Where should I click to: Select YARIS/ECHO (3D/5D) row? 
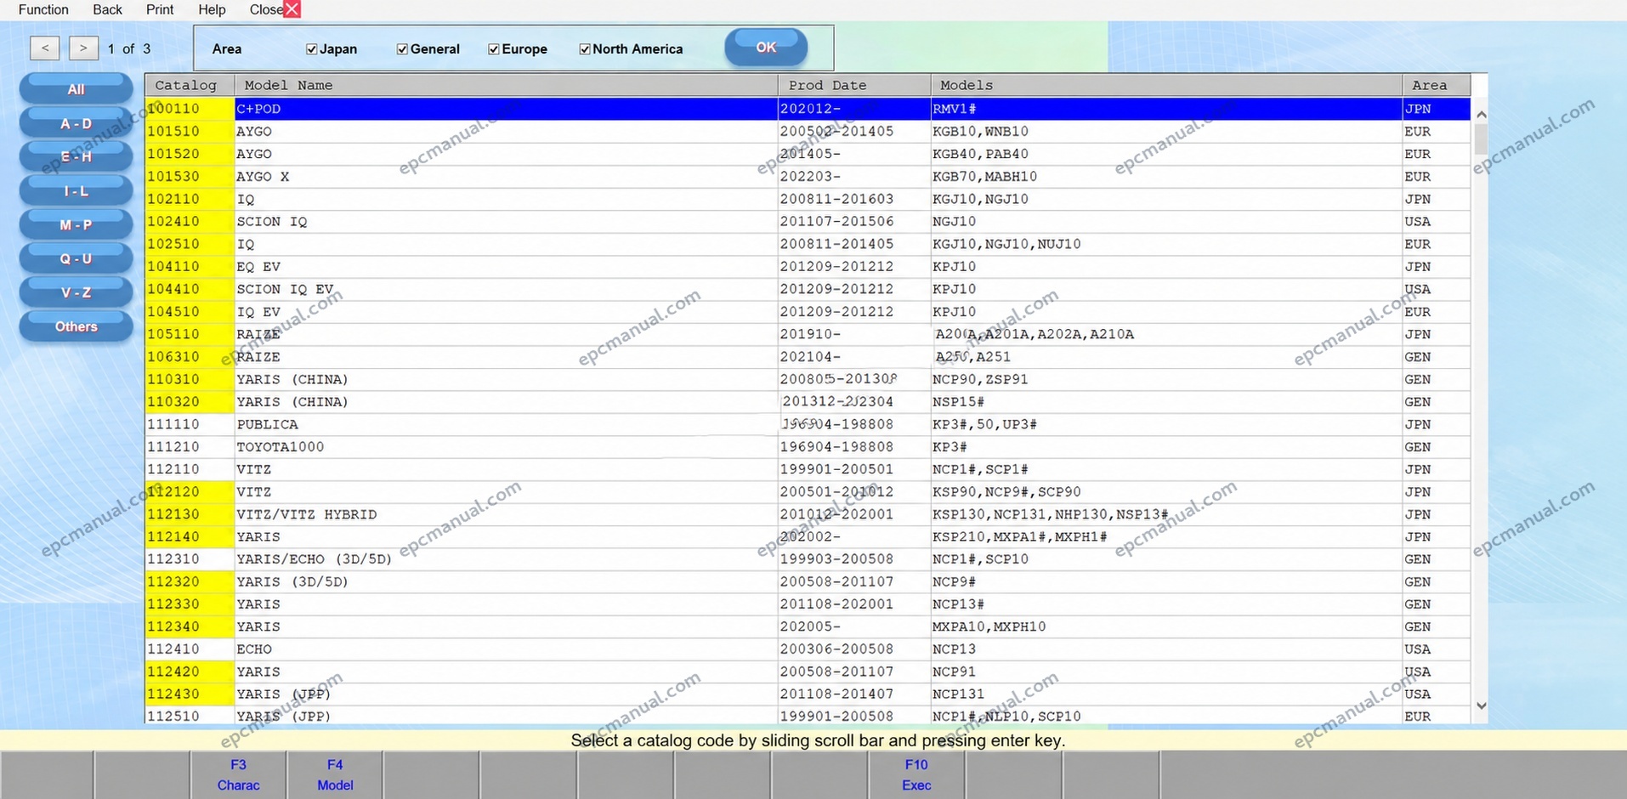point(808,559)
